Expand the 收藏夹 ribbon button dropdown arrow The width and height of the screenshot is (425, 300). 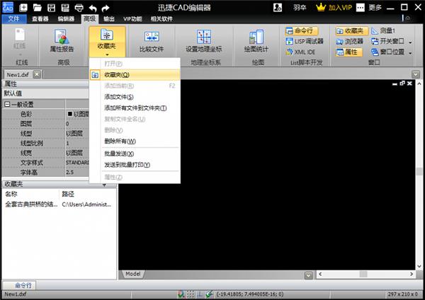coord(108,54)
